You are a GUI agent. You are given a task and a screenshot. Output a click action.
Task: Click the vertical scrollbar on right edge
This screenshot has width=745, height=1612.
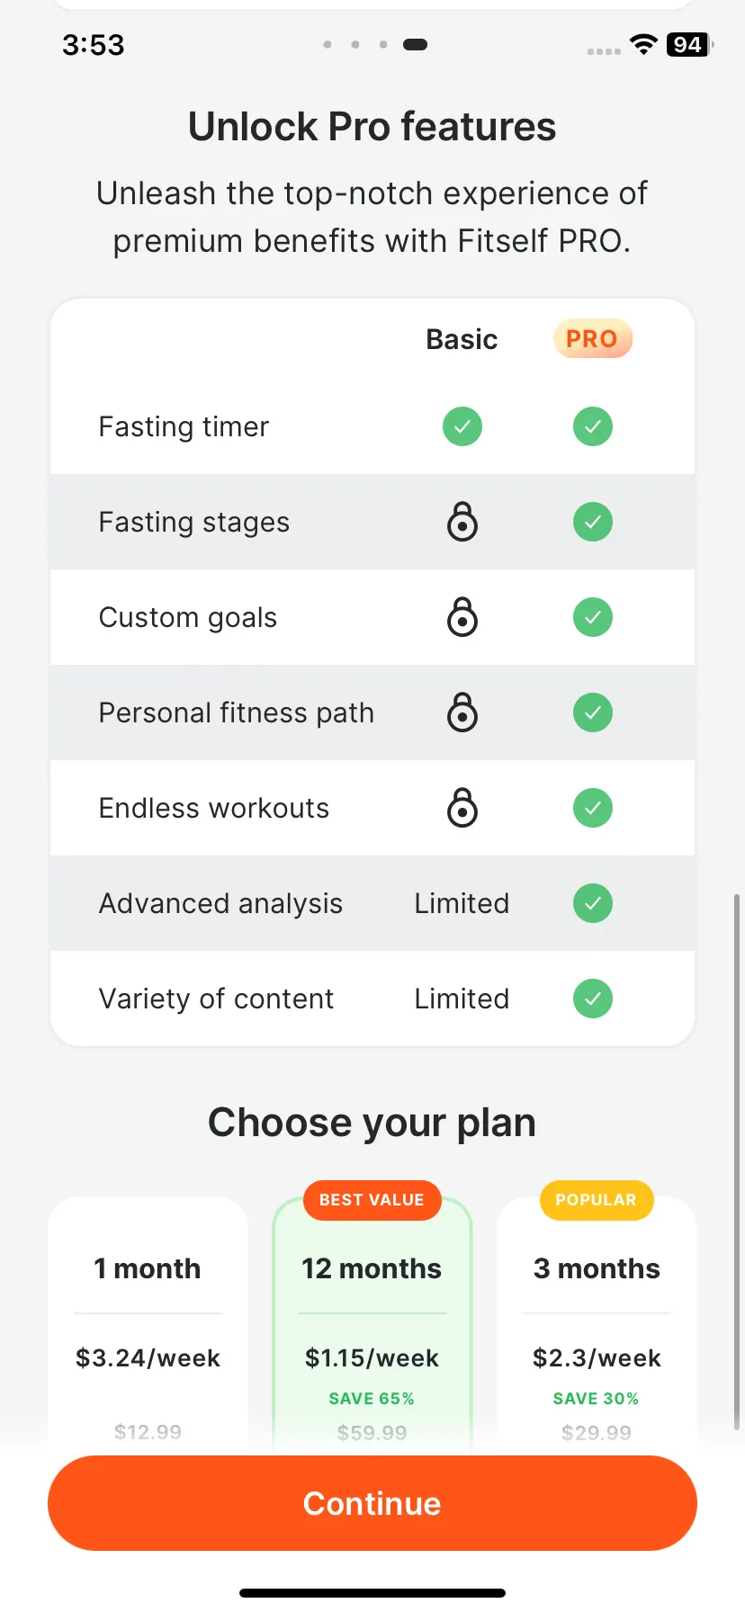737,1160
